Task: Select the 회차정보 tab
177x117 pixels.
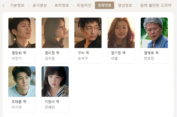Action: 62,5
